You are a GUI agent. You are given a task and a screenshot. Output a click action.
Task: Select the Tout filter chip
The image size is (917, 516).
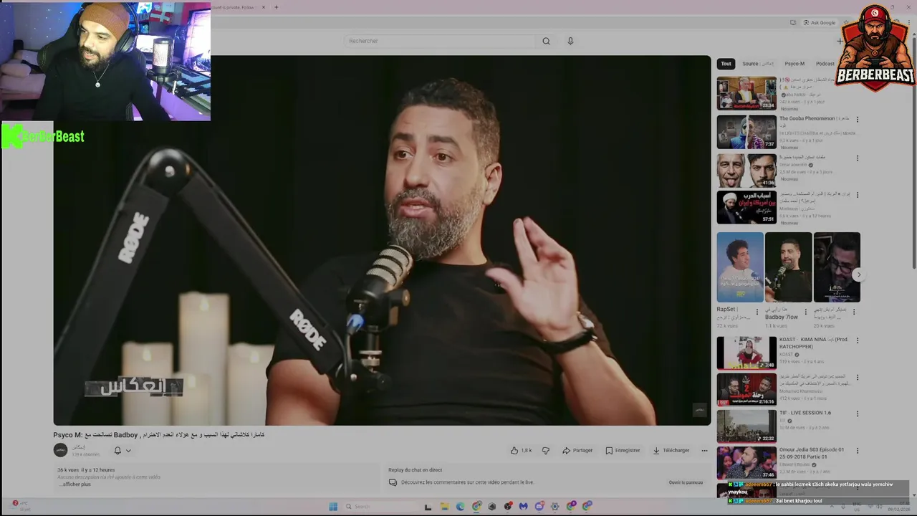click(726, 64)
